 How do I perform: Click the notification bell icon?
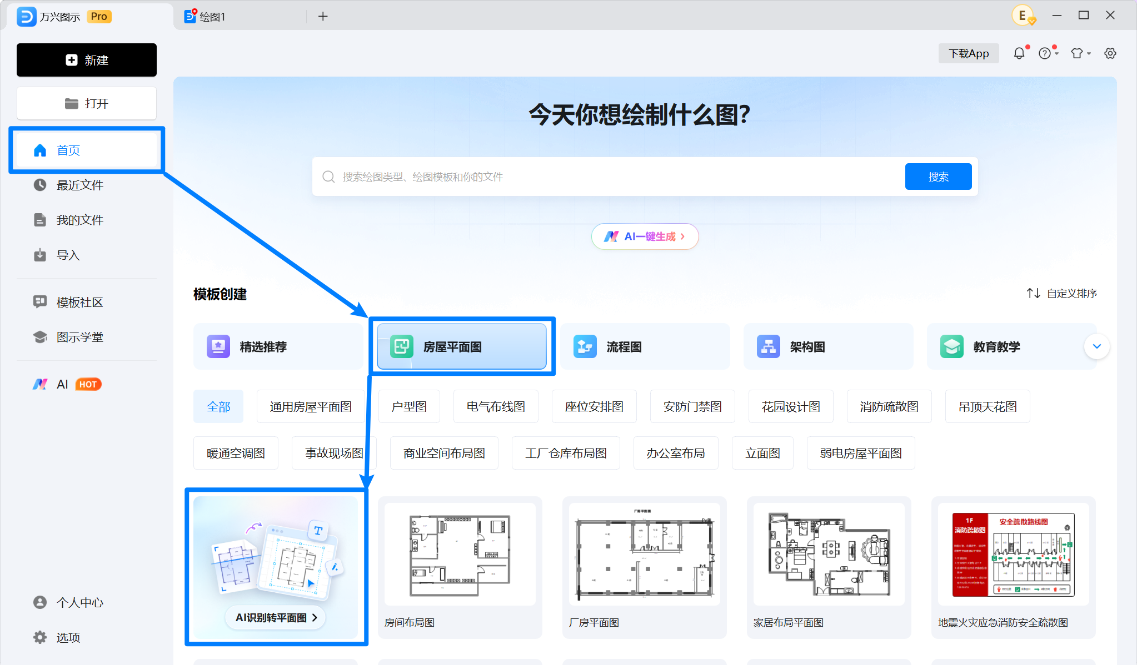point(1019,53)
